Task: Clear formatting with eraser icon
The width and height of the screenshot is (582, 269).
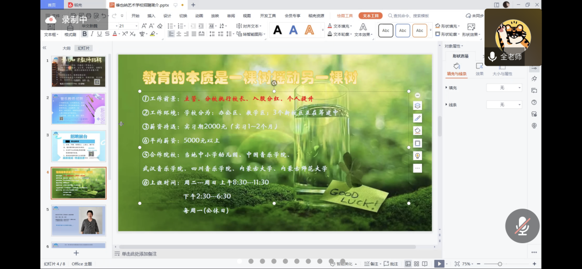Action: (x=160, y=26)
